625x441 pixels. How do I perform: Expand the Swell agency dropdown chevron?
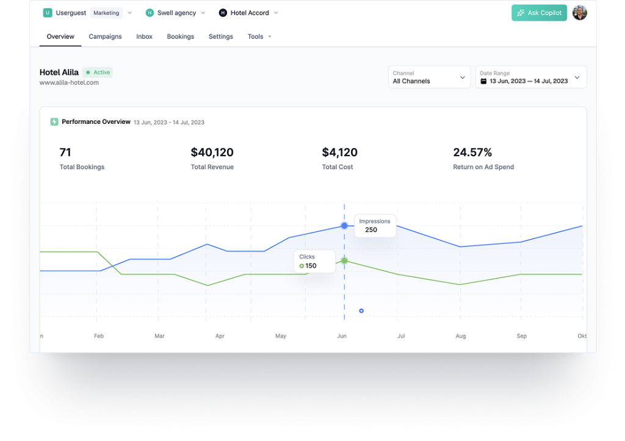203,13
